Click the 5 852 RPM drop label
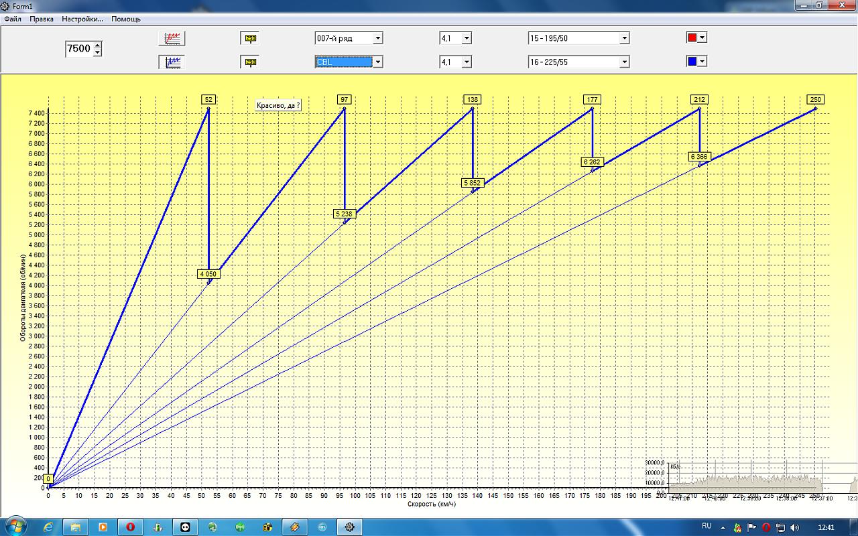 (473, 182)
